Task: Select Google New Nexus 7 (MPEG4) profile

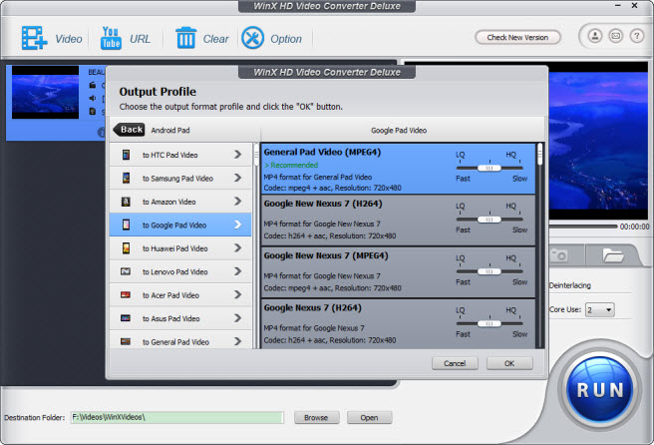Action: pyautogui.click(x=398, y=272)
